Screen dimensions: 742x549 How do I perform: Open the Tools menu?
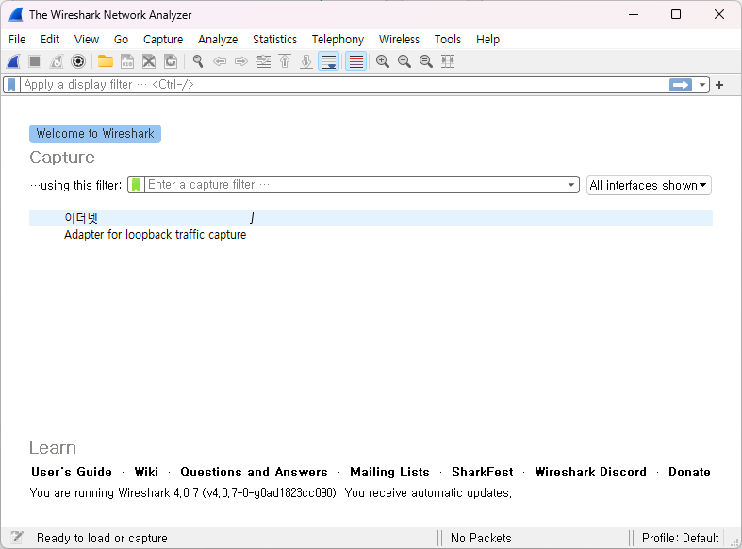pos(448,40)
